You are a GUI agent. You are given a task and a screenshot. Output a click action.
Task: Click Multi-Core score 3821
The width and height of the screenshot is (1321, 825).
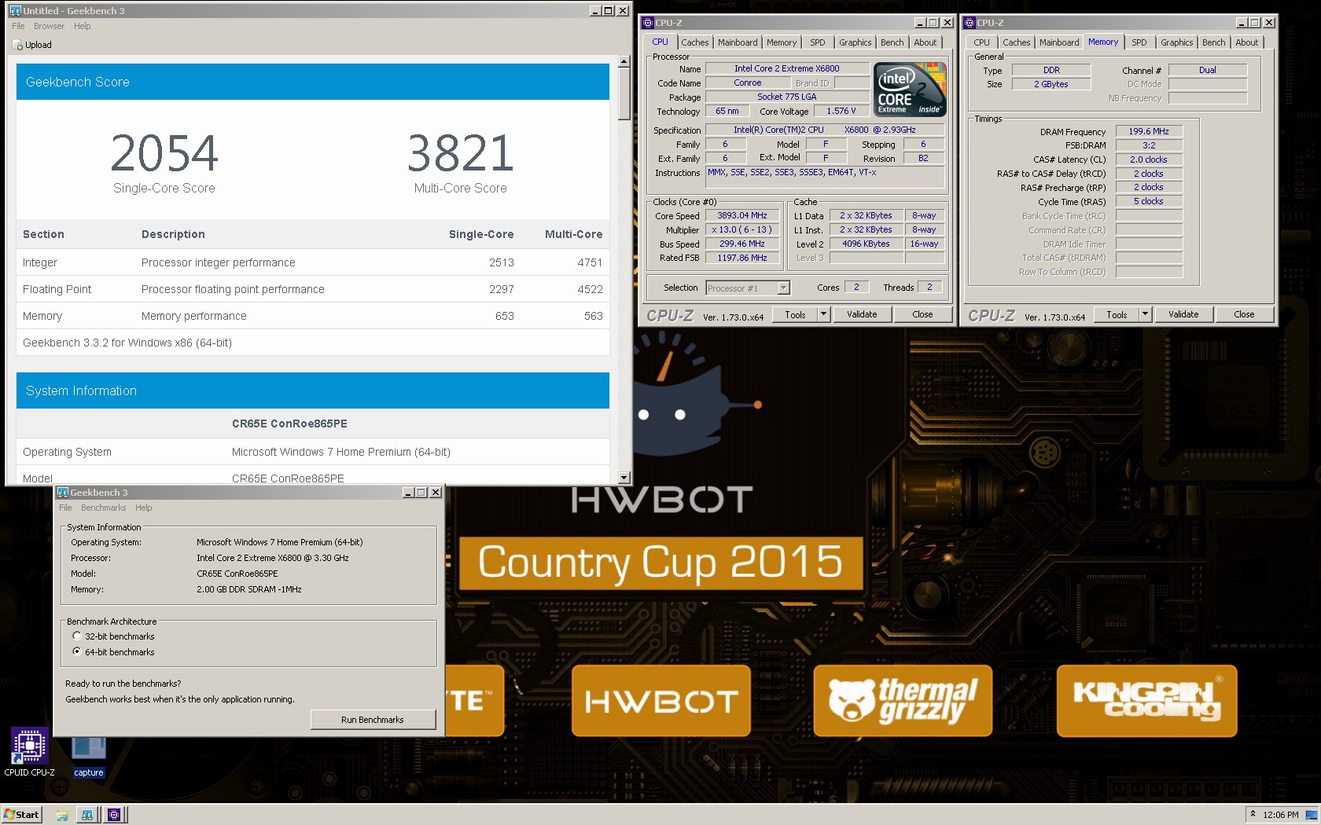461,153
